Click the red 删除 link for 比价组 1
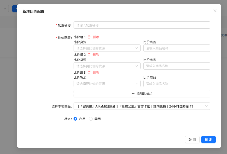 [96, 37]
